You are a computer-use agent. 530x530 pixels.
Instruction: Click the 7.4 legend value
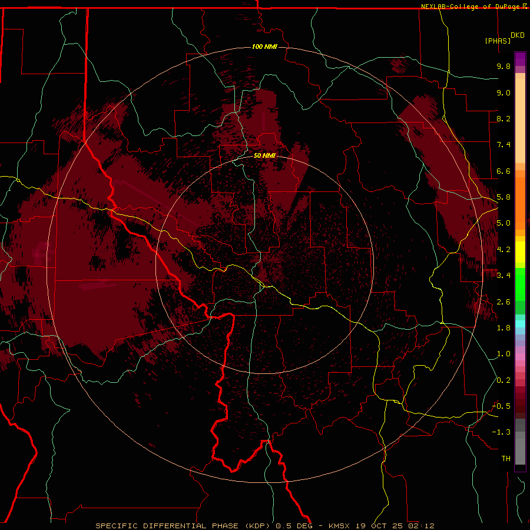tap(503, 145)
